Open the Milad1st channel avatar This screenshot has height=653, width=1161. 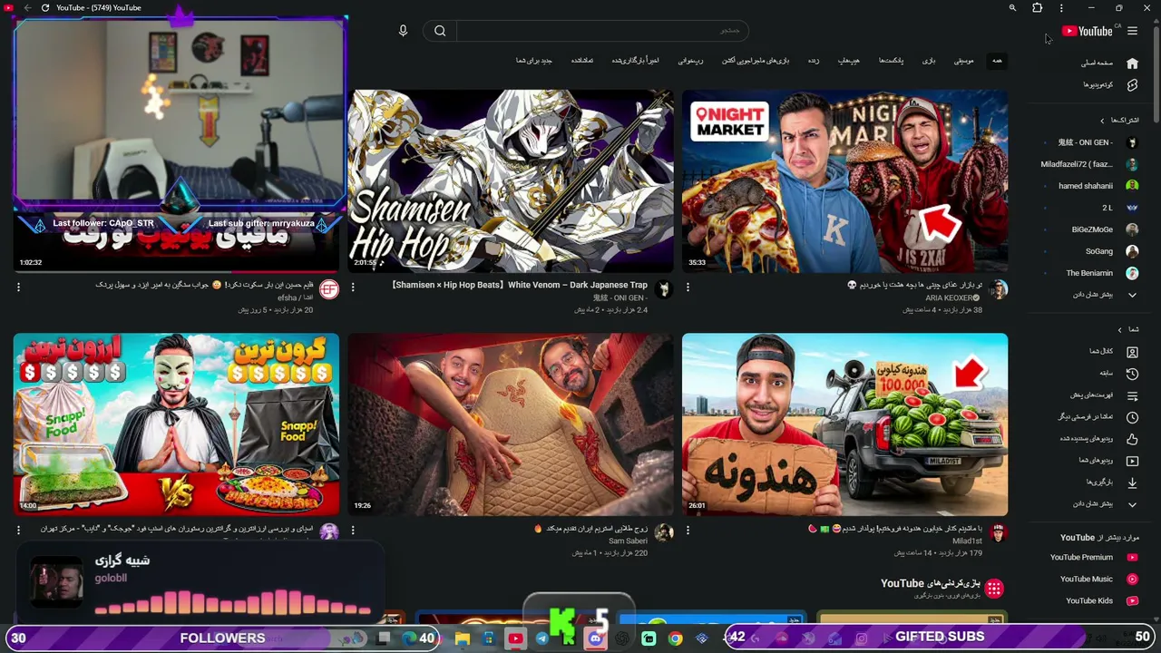(x=999, y=533)
